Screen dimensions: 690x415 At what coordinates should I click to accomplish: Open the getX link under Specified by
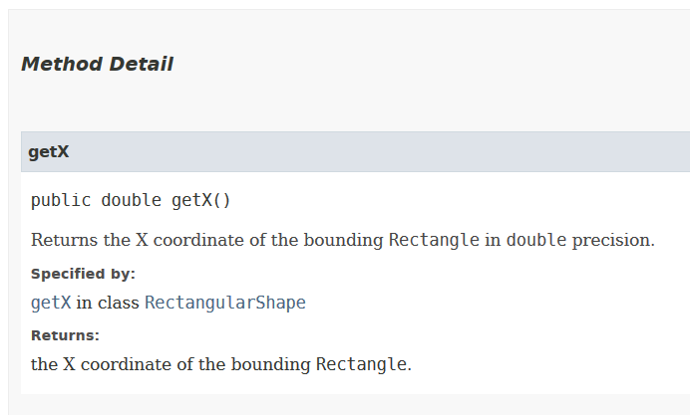51,303
